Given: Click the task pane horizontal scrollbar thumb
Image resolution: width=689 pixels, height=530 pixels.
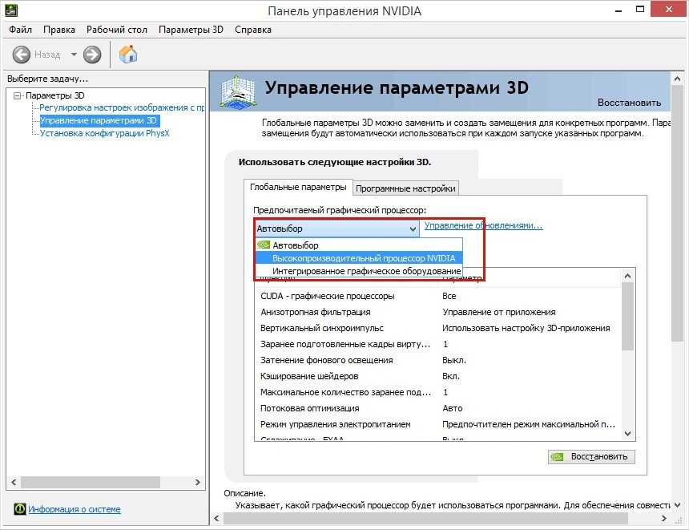Looking at the screenshot, I should (x=91, y=482).
